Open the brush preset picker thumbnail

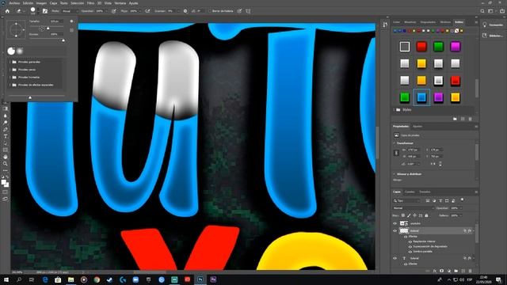click(x=32, y=11)
